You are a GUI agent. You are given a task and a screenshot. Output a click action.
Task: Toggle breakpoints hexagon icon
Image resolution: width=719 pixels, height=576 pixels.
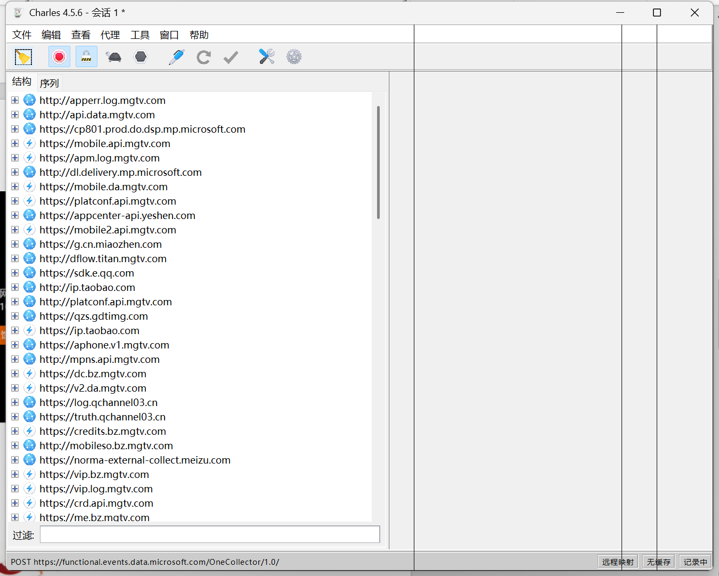point(141,56)
